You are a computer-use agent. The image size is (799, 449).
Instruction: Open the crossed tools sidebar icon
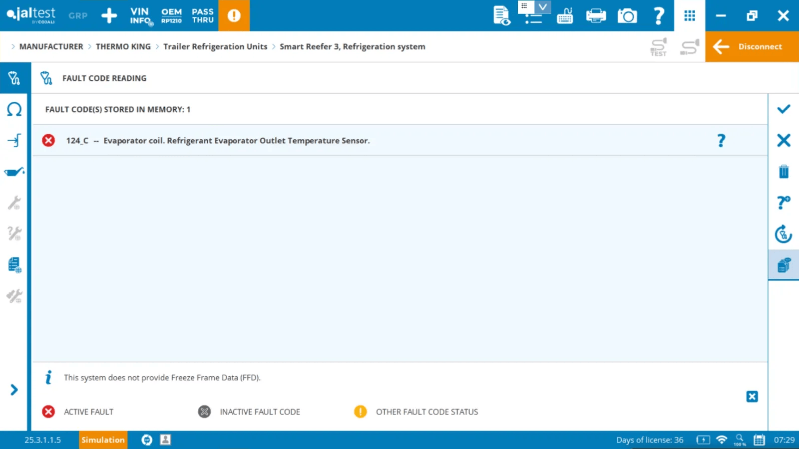(x=14, y=296)
